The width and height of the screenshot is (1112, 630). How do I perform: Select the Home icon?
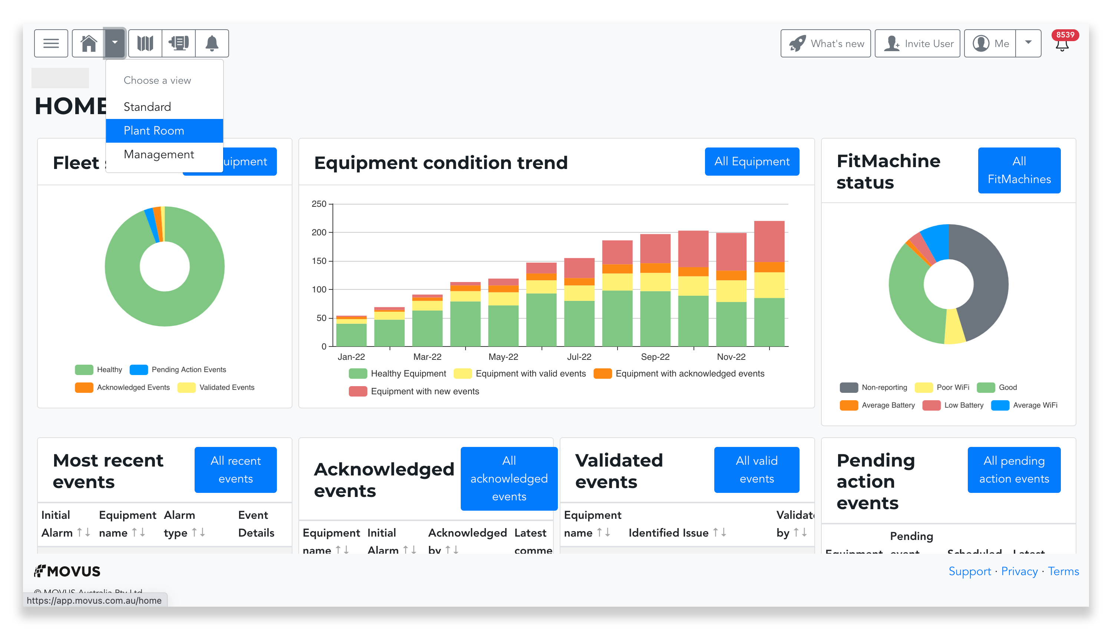coord(89,43)
